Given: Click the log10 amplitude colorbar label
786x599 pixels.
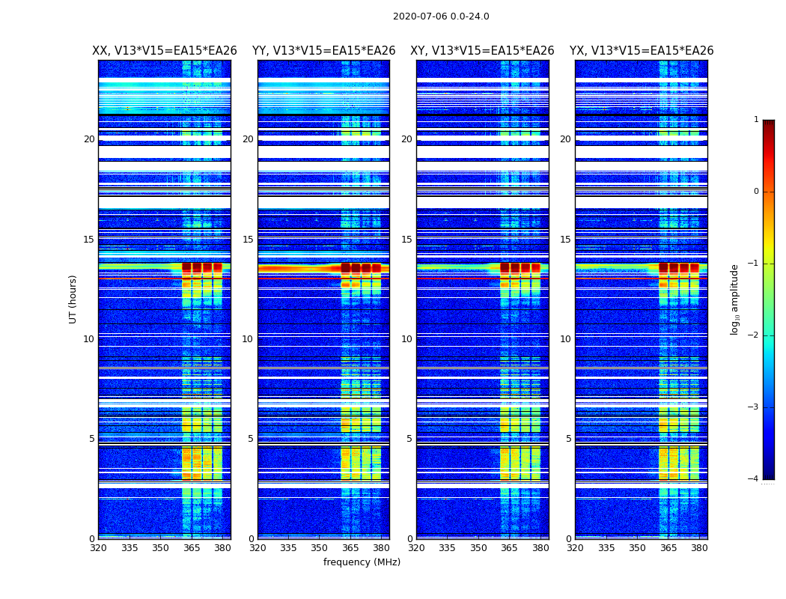Looking at the screenshot, I should click(734, 299).
